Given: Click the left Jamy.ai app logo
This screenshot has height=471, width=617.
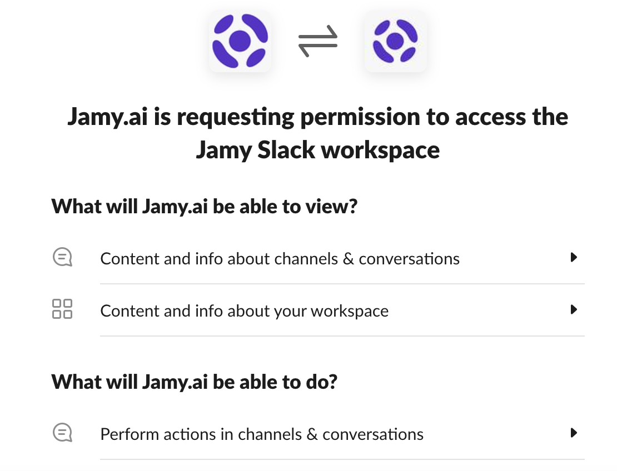Looking at the screenshot, I should click(x=240, y=41).
